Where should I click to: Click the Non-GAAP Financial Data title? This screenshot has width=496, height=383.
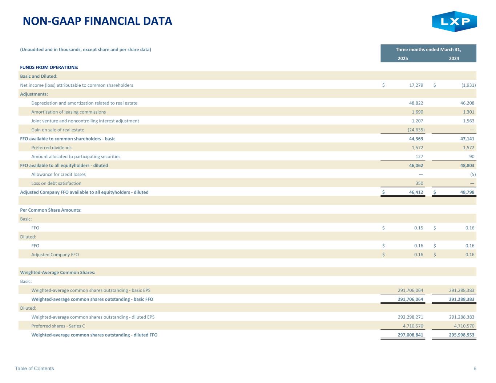97,21
